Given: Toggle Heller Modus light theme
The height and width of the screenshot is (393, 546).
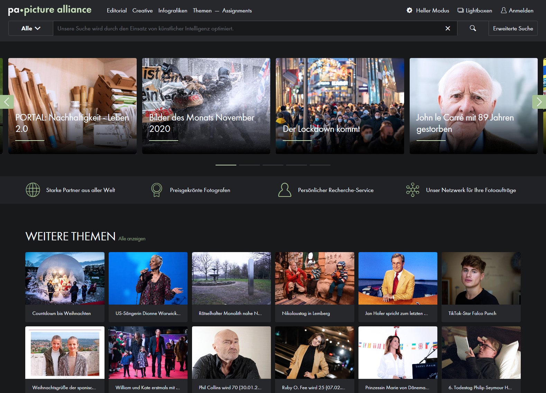Looking at the screenshot, I should [428, 10].
